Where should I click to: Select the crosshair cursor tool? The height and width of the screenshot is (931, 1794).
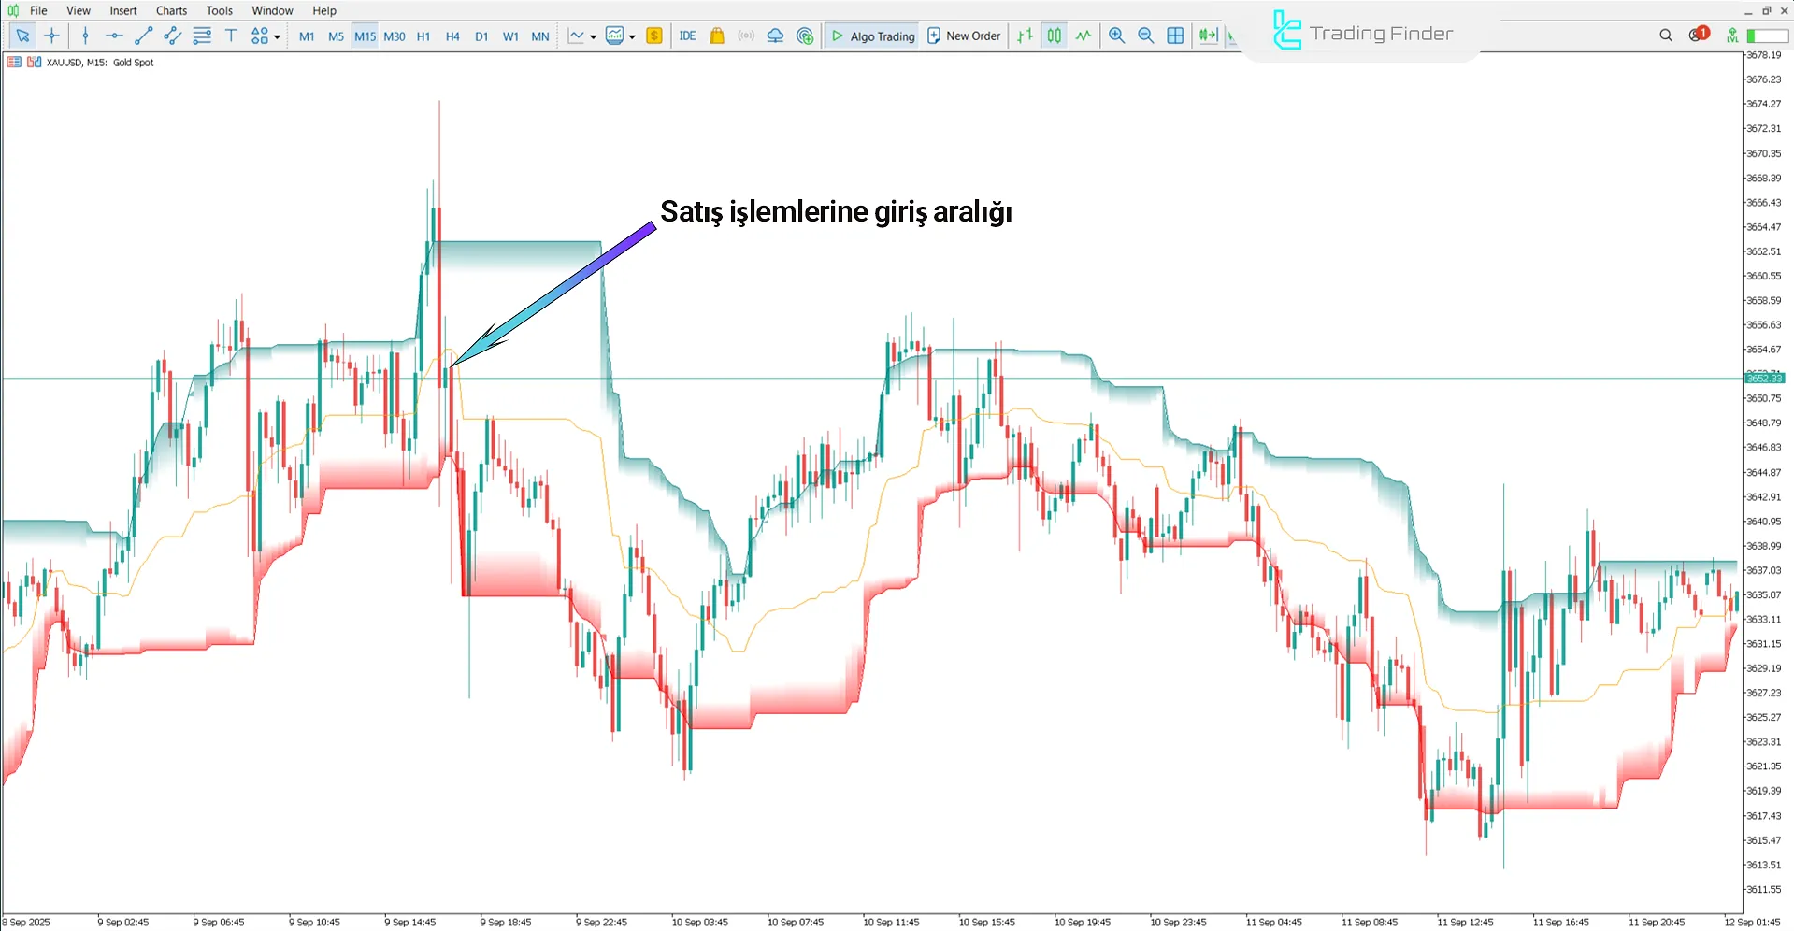51,36
